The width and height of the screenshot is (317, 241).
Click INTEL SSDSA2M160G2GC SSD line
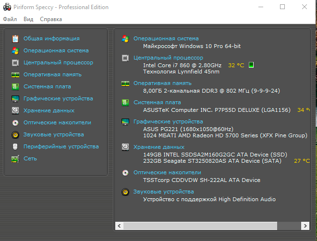click(x=215, y=155)
